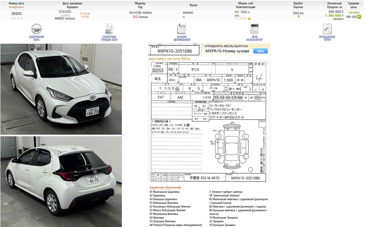The image size is (366, 227).
Task: Click the starting price 690 000 ¥
Action: [336, 12]
